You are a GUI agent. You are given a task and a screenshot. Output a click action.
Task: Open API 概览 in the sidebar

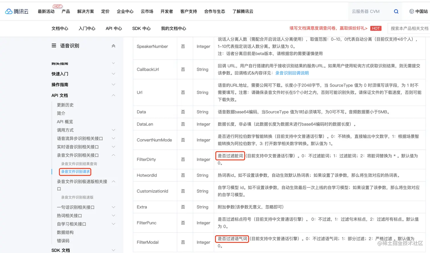(65, 122)
